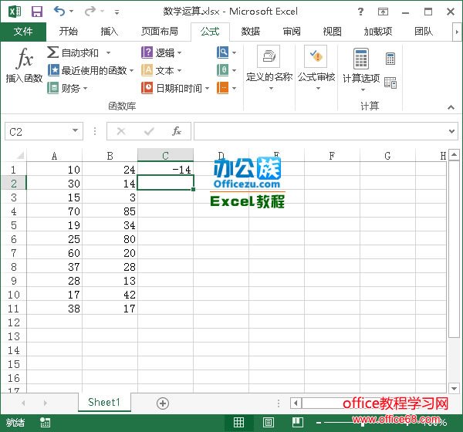This screenshot has width=463, height=432.
Task: Switch to Page Break Preview in status bar
Action: click(x=298, y=423)
